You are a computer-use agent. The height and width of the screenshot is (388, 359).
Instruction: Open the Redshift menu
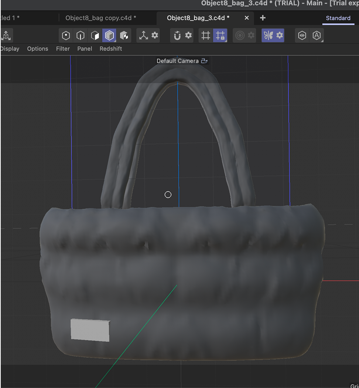tap(110, 48)
